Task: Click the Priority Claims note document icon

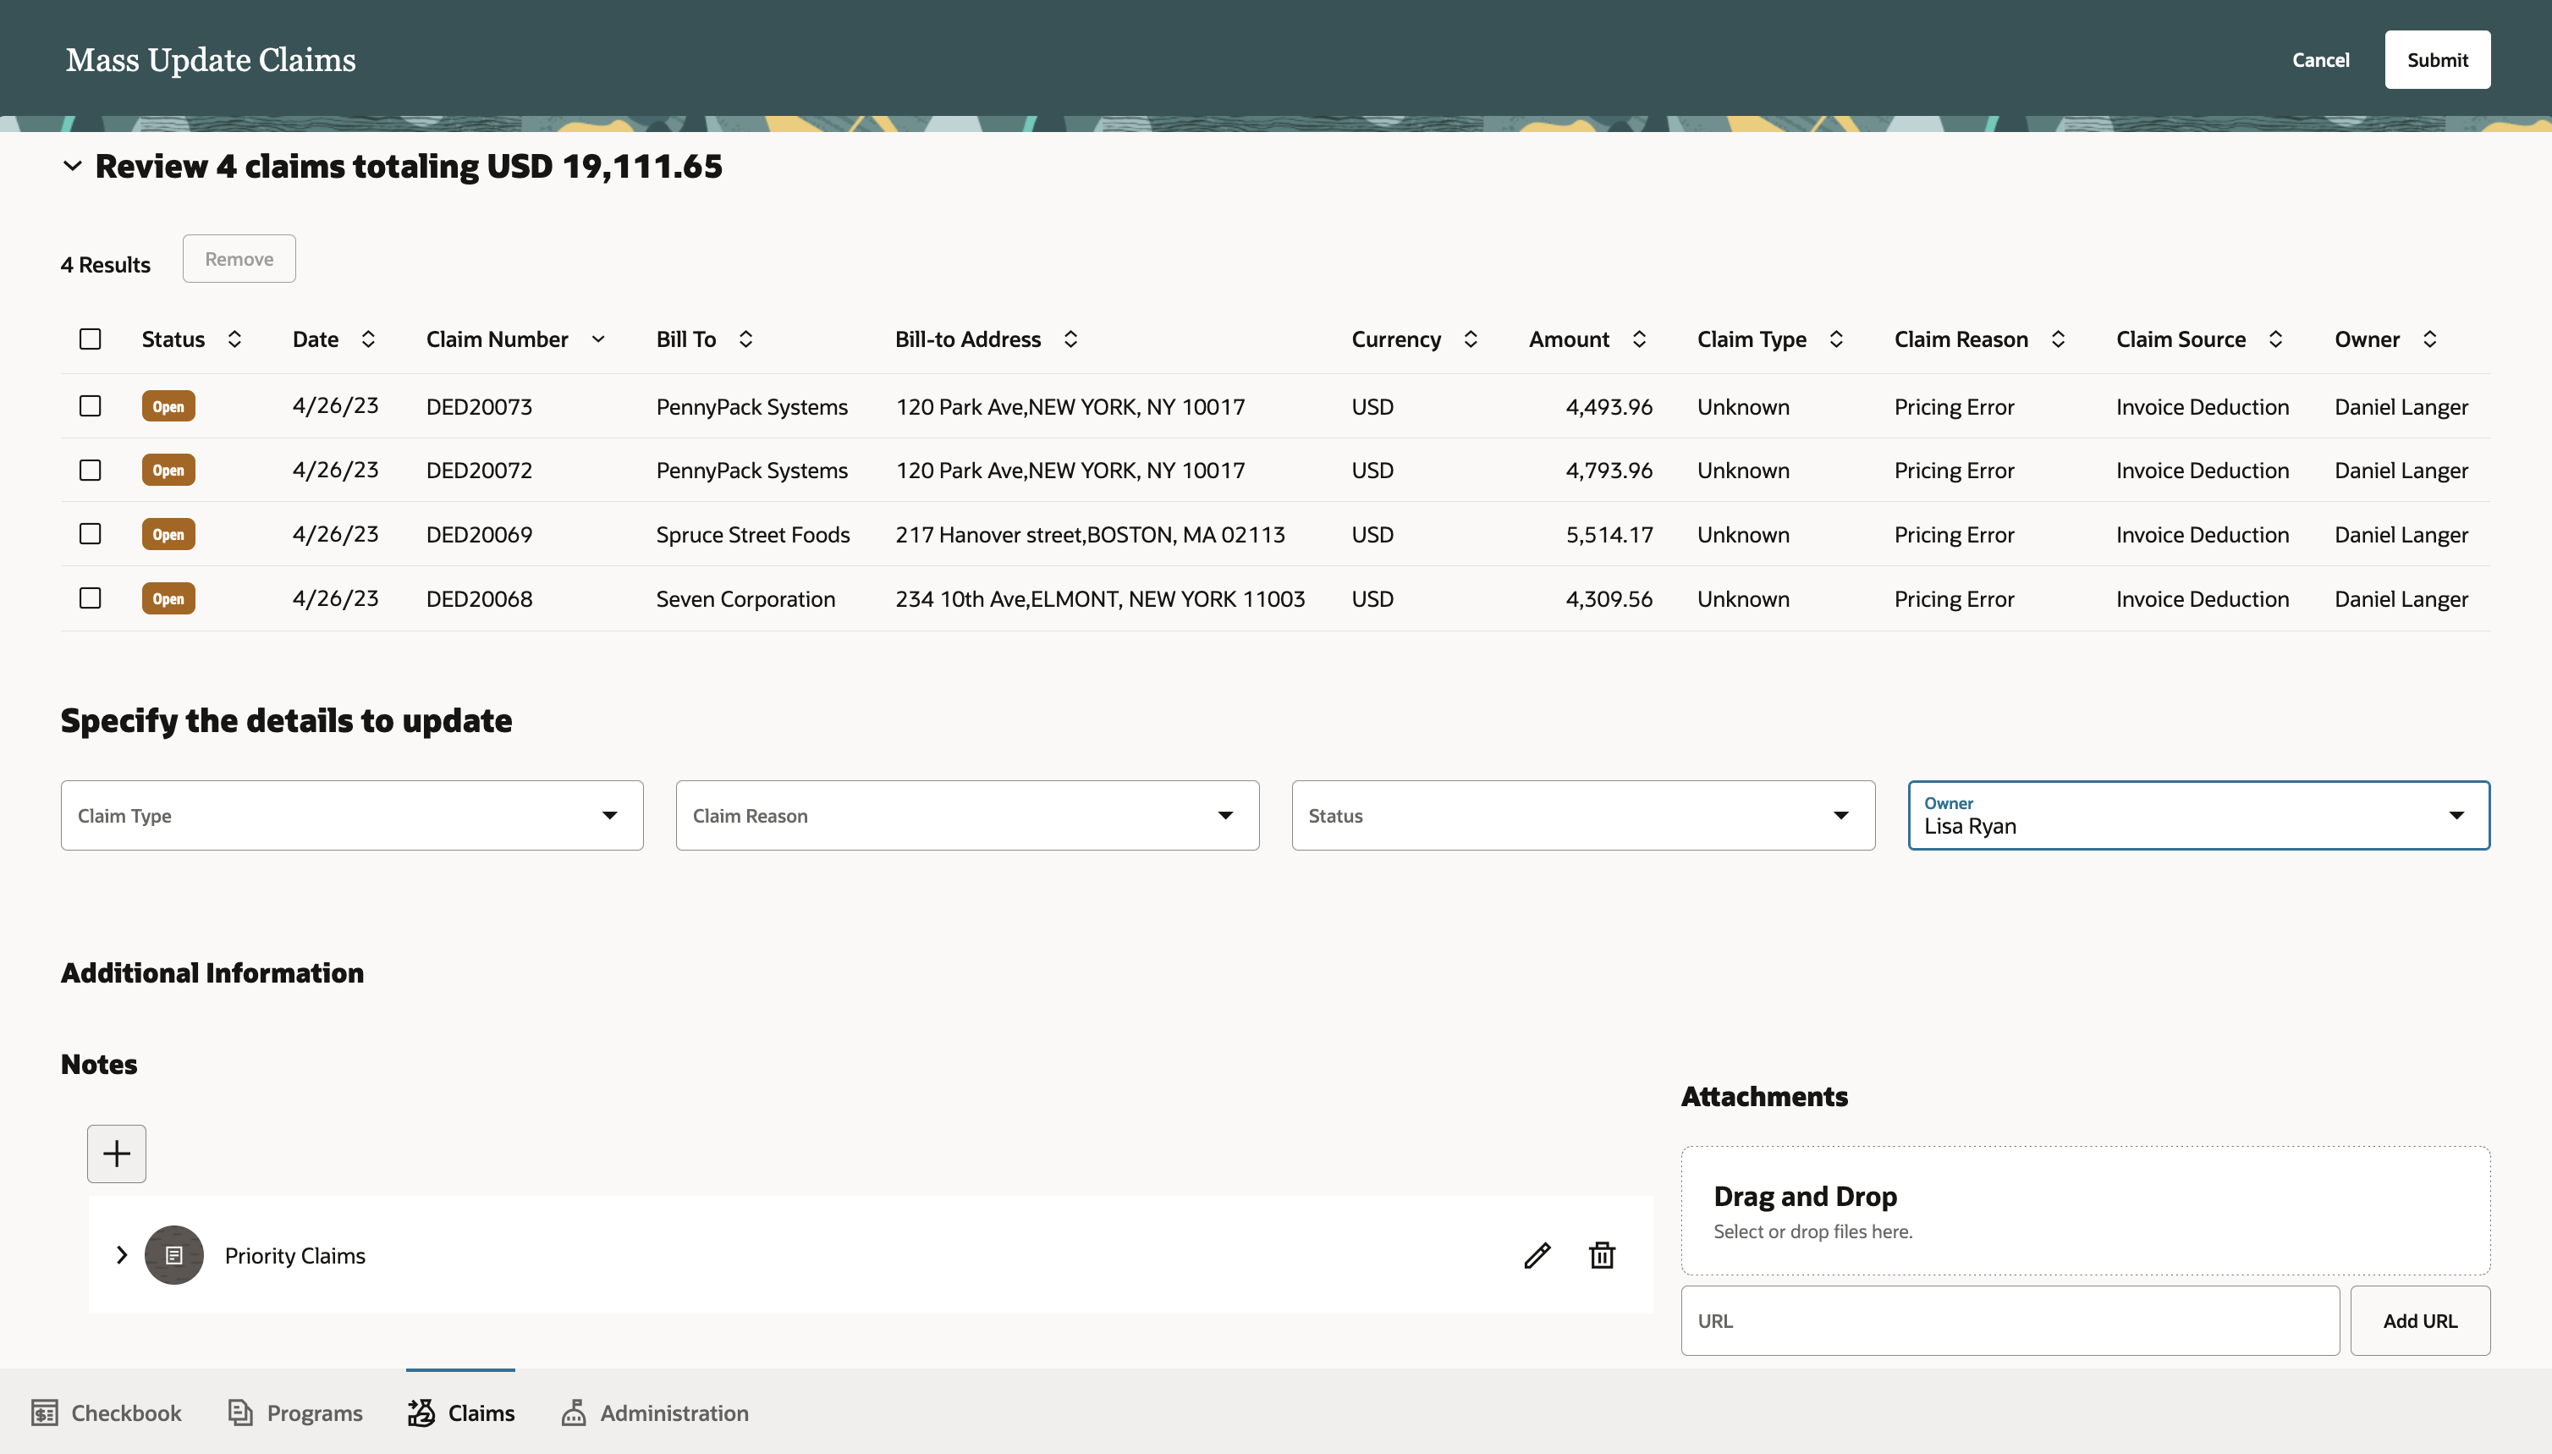Action: coord(173,1255)
